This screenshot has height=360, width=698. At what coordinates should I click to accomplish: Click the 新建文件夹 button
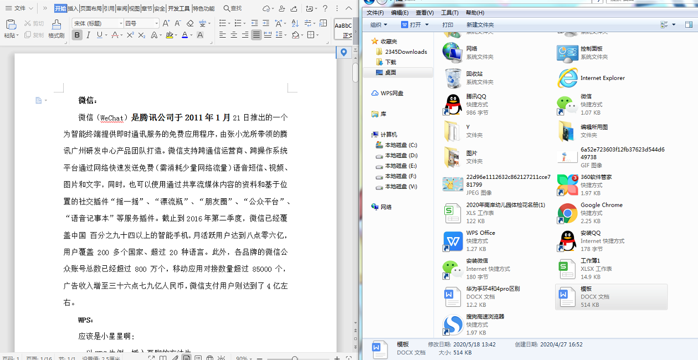[x=480, y=25]
